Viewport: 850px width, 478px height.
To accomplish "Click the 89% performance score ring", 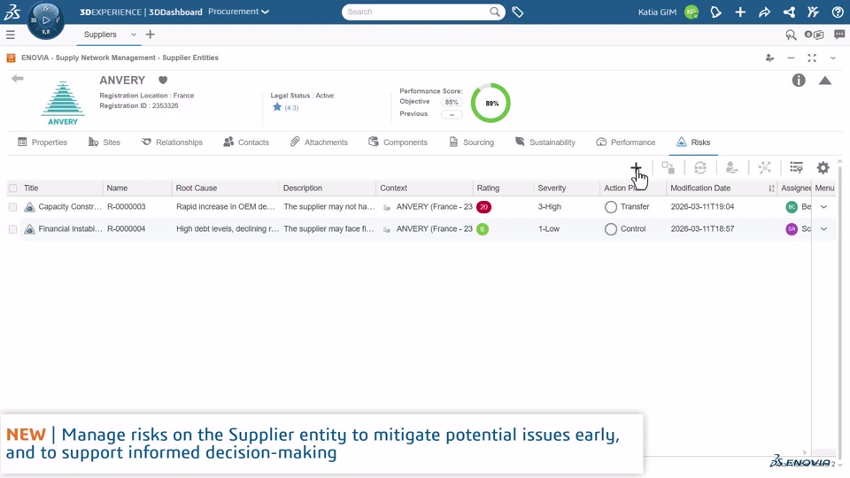I will click(491, 103).
